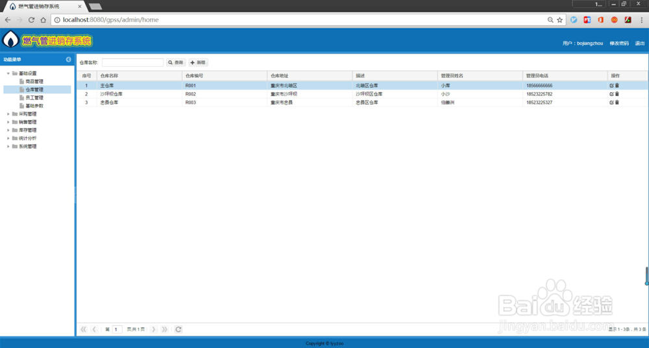Open a new browser tab
Image resolution: width=649 pixels, height=348 pixels.
pos(95,6)
